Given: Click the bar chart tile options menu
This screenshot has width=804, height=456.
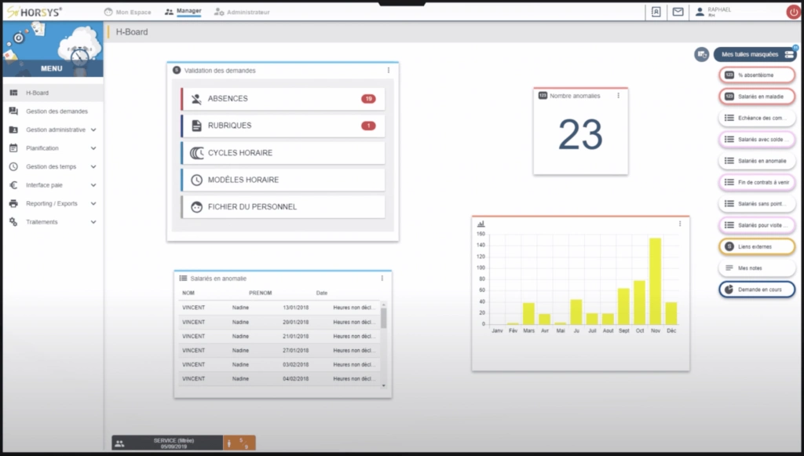Looking at the screenshot, I should (x=680, y=224).
